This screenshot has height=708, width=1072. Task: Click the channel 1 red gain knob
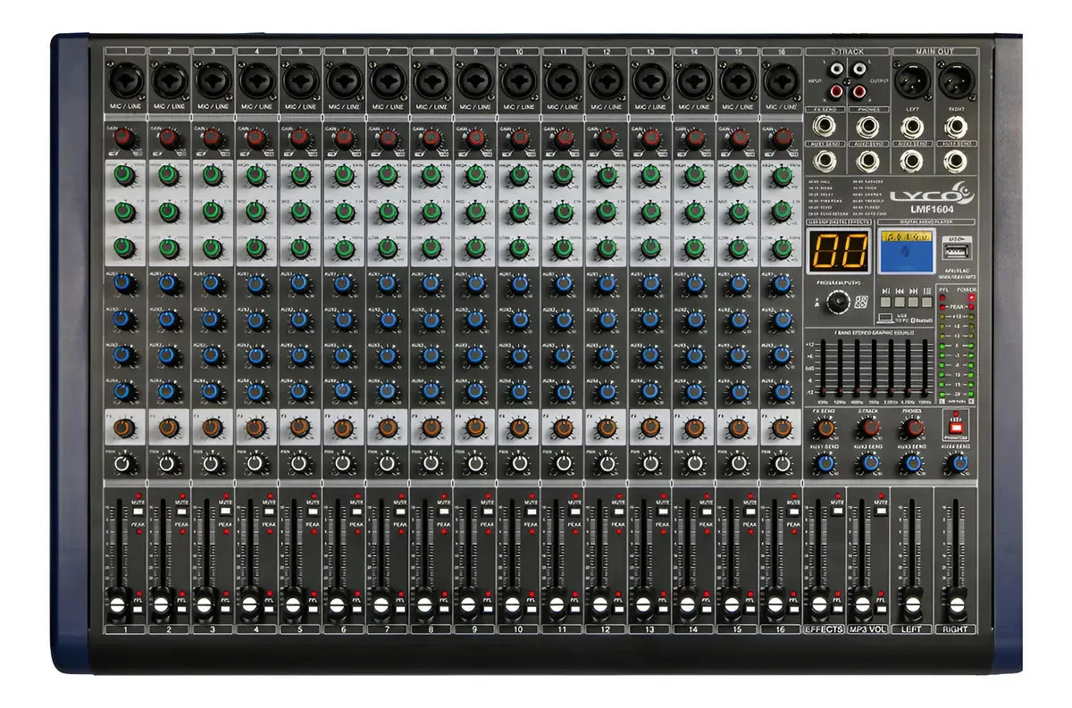123,137
